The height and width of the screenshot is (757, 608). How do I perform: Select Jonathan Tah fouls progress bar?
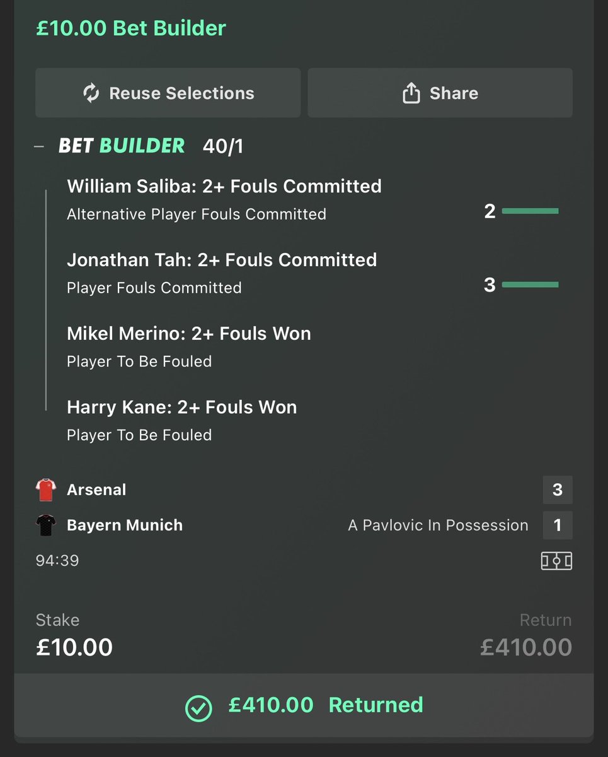click(x=530, y=285)
